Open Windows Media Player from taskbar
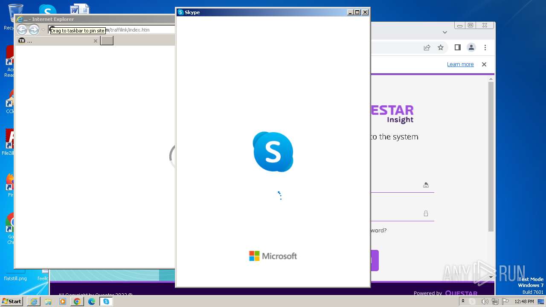546x307 pixels. coord(63,301)
